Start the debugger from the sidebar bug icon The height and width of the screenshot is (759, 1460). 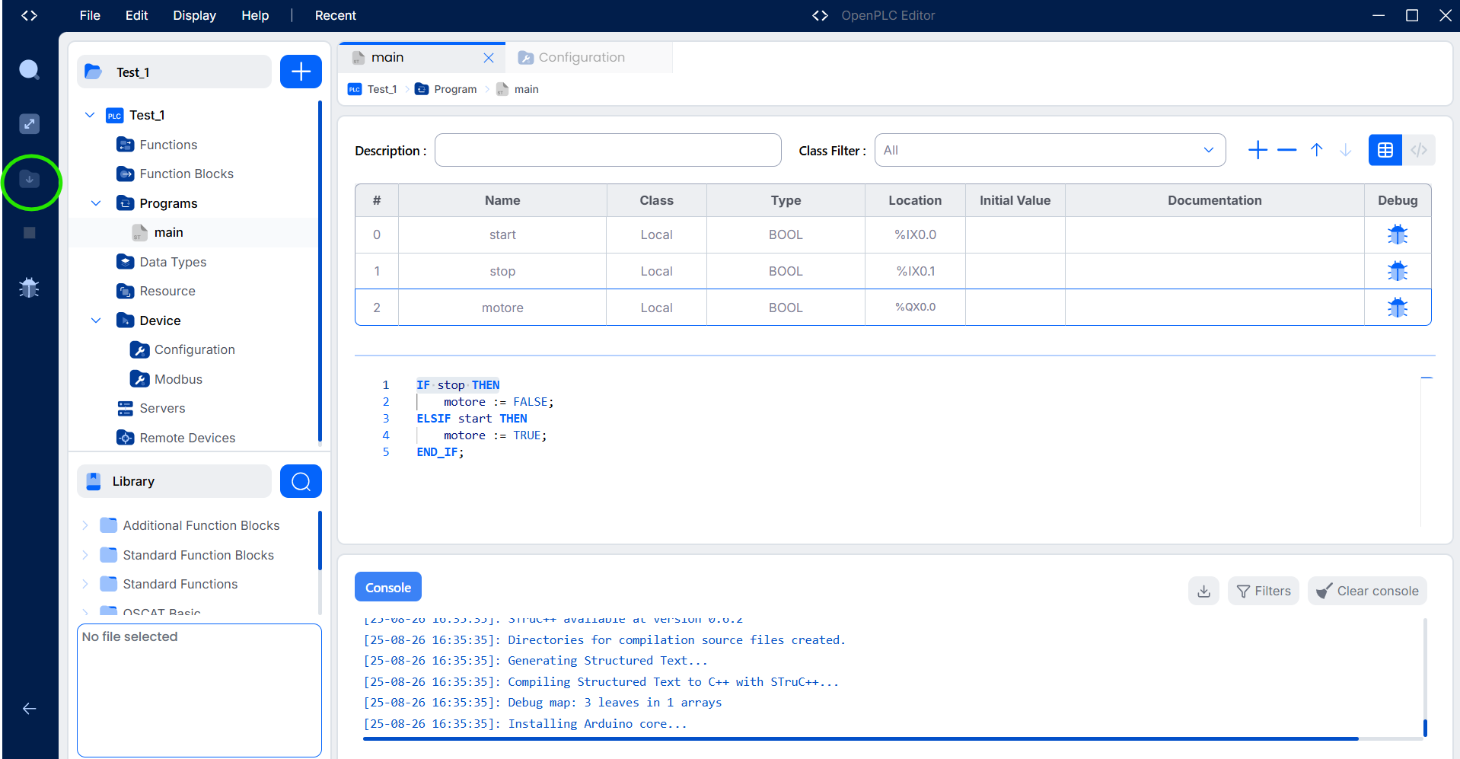click(x=29, y=288)
